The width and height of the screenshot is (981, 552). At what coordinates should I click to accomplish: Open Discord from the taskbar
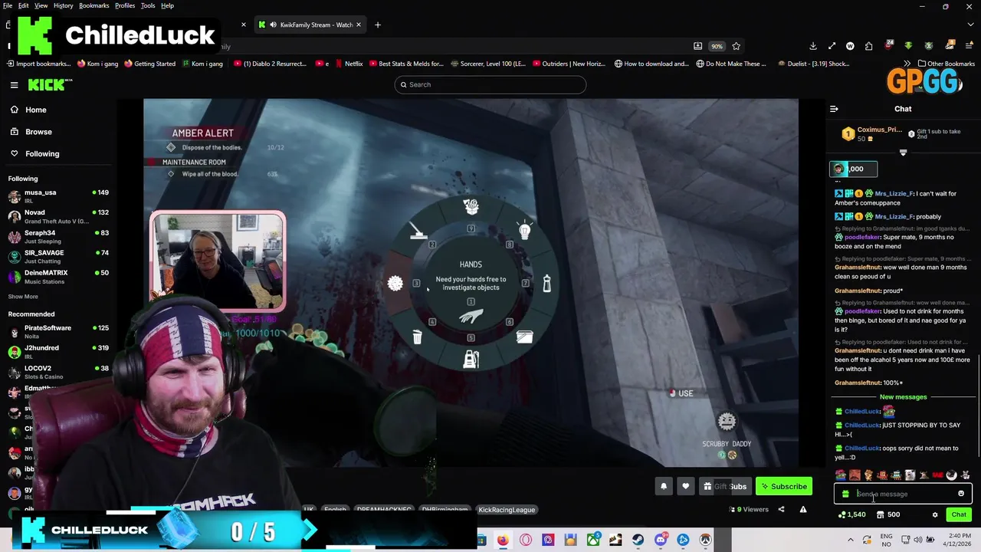tap(661, 540)
